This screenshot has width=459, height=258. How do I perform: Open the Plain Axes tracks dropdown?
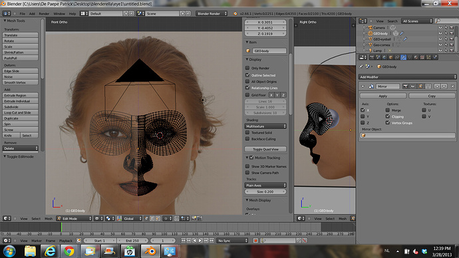click(265, 185)
